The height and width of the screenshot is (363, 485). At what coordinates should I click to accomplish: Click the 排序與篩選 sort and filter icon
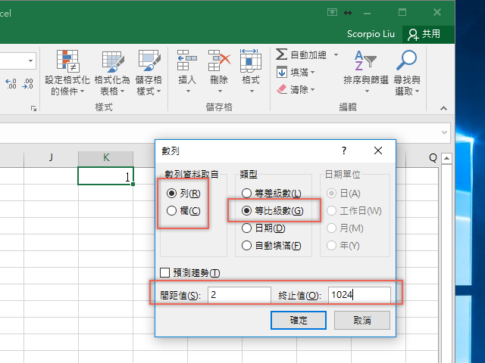click(x=365, y=60)
